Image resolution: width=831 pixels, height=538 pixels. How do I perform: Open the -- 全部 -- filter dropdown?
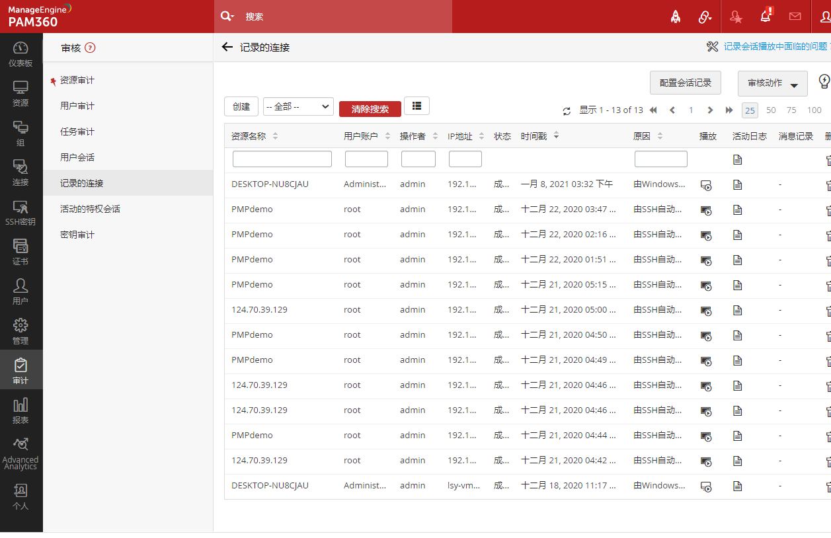pos(298,106)
